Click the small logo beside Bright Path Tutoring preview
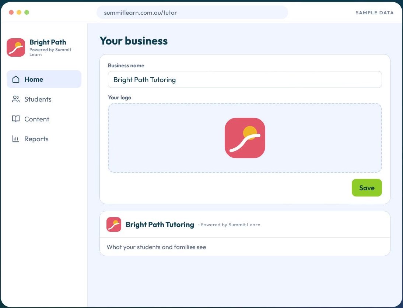Screen dimensions: 403x308 pyautogui.click(x=114, y=224)
